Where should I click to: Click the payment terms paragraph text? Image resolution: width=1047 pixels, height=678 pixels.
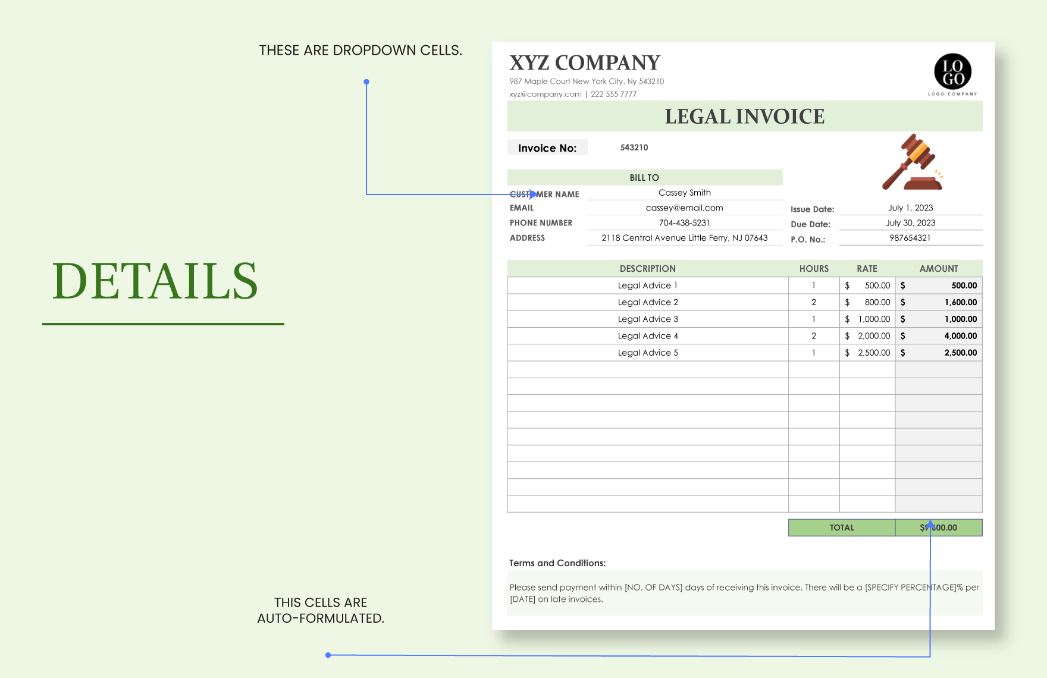pyautogui.click(x=744, y=593)
